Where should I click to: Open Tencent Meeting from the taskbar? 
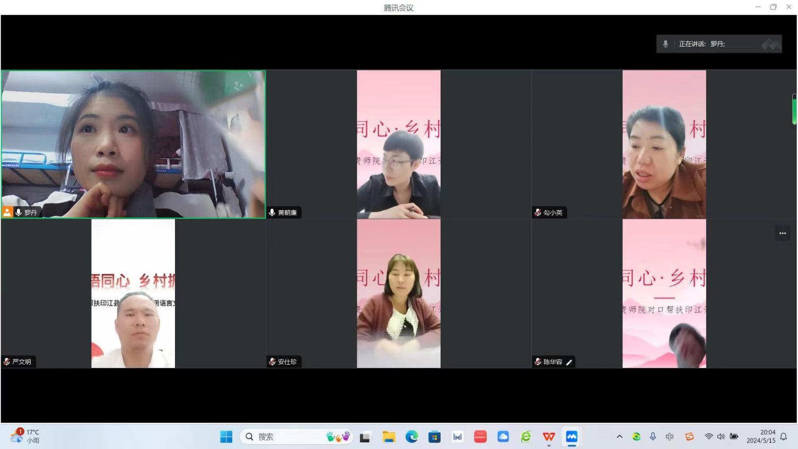point(572,437)
